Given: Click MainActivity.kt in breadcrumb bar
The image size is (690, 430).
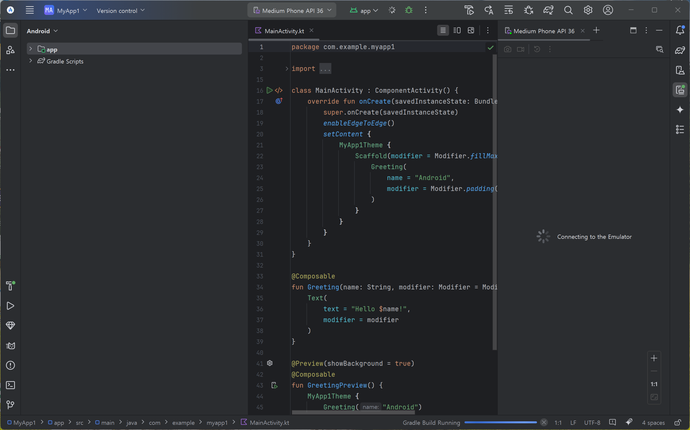Looking at the screenshot, I should (265, 423).
